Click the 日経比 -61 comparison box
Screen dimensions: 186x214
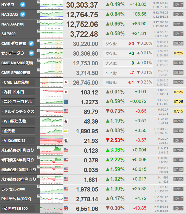[x=128, y=82]
